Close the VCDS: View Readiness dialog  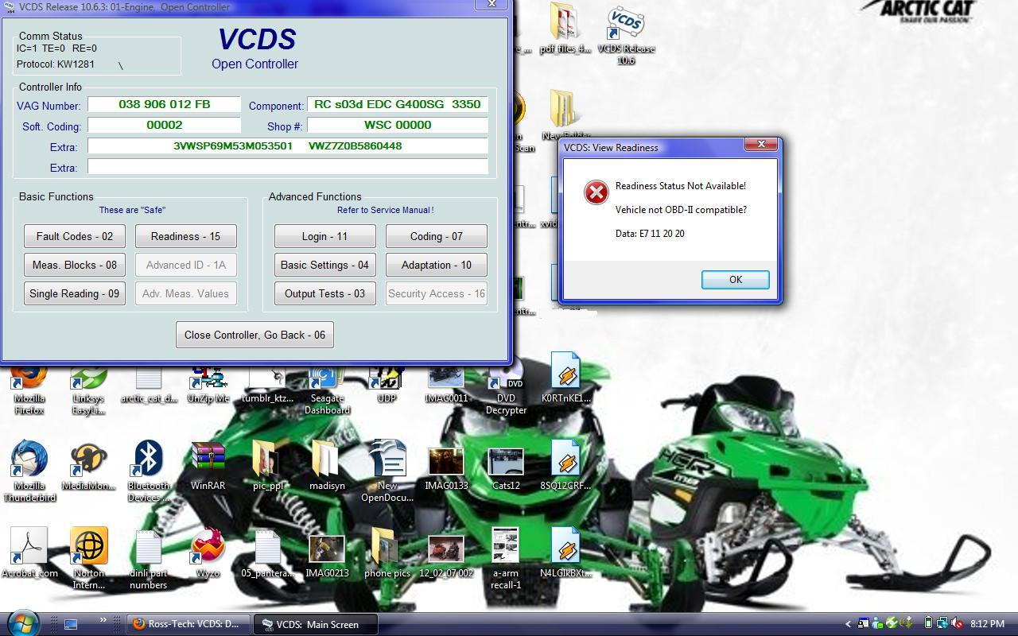click(x=761, y=144)
